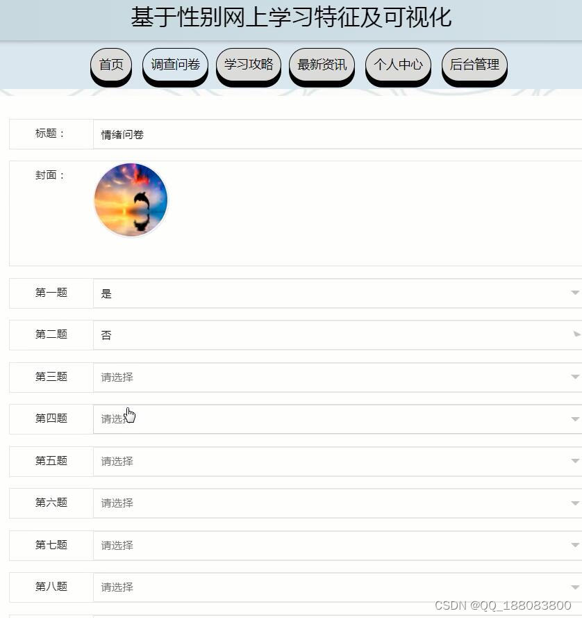
Task: Go to the 调查问卷 page
Action: click(x=175, y=65)
